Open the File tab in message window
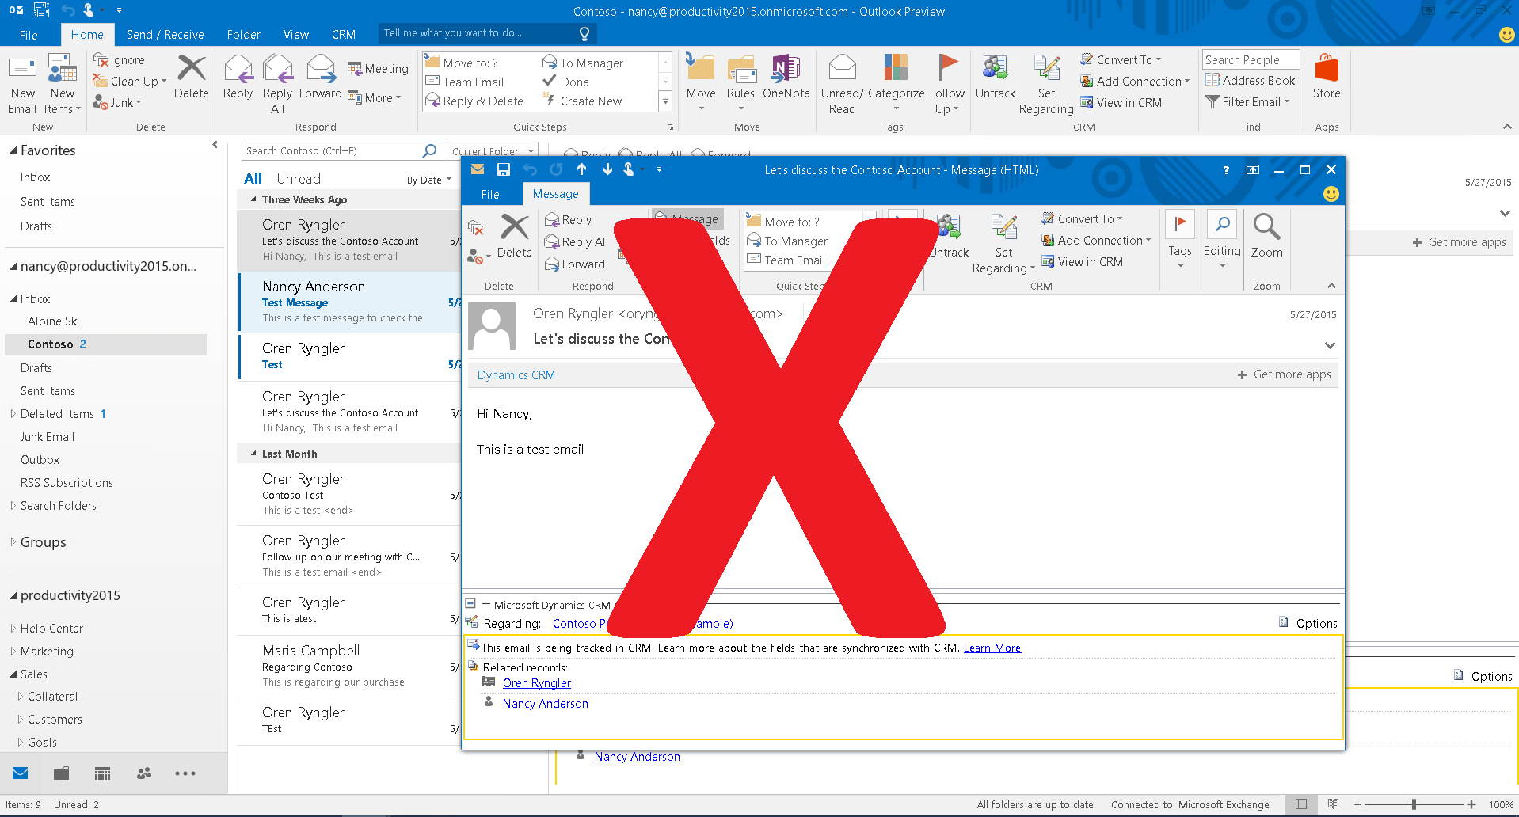This screenshot has width=1519, height=817. click(490, 195)
